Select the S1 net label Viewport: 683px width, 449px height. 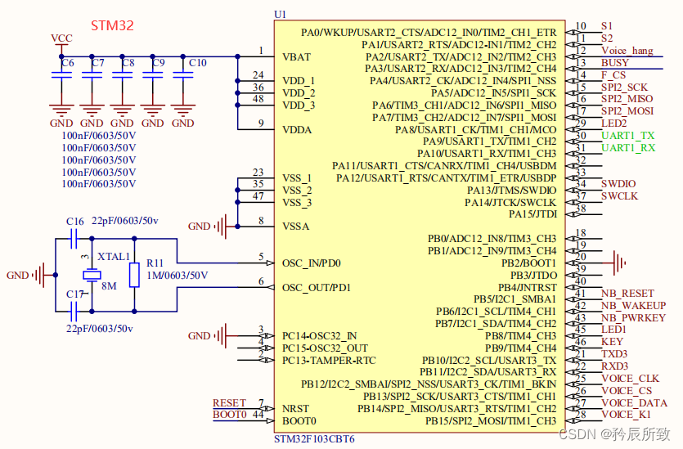point(607,26)
